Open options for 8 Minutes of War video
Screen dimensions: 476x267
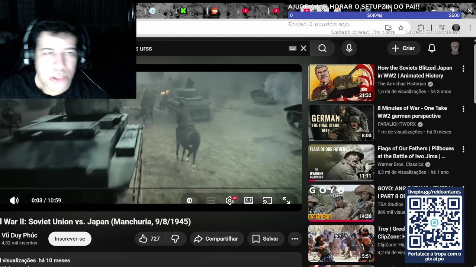[463, 109]
